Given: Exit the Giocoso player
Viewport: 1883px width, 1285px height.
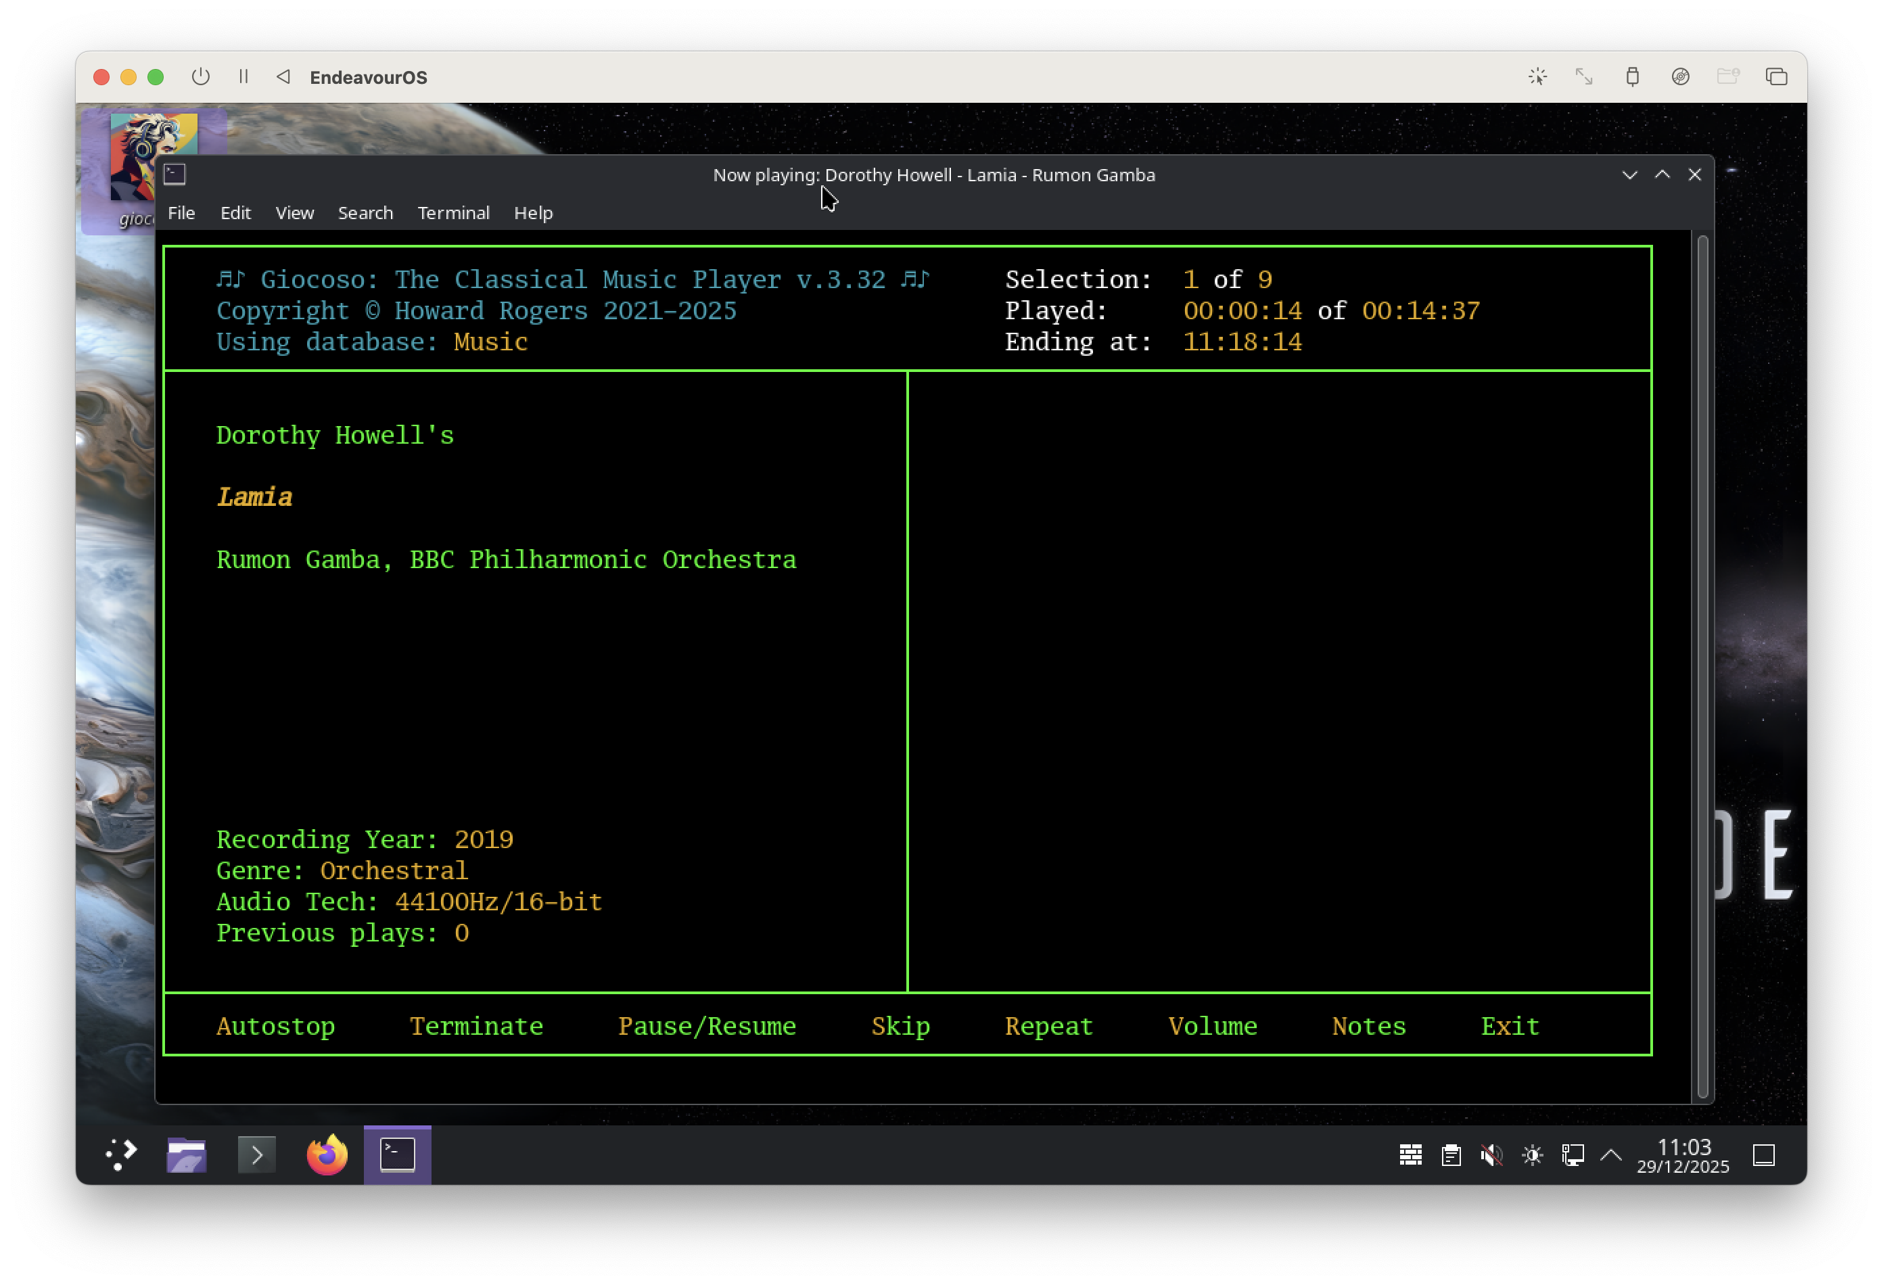Looking at the screenshot, I should pos(1509,1026).
